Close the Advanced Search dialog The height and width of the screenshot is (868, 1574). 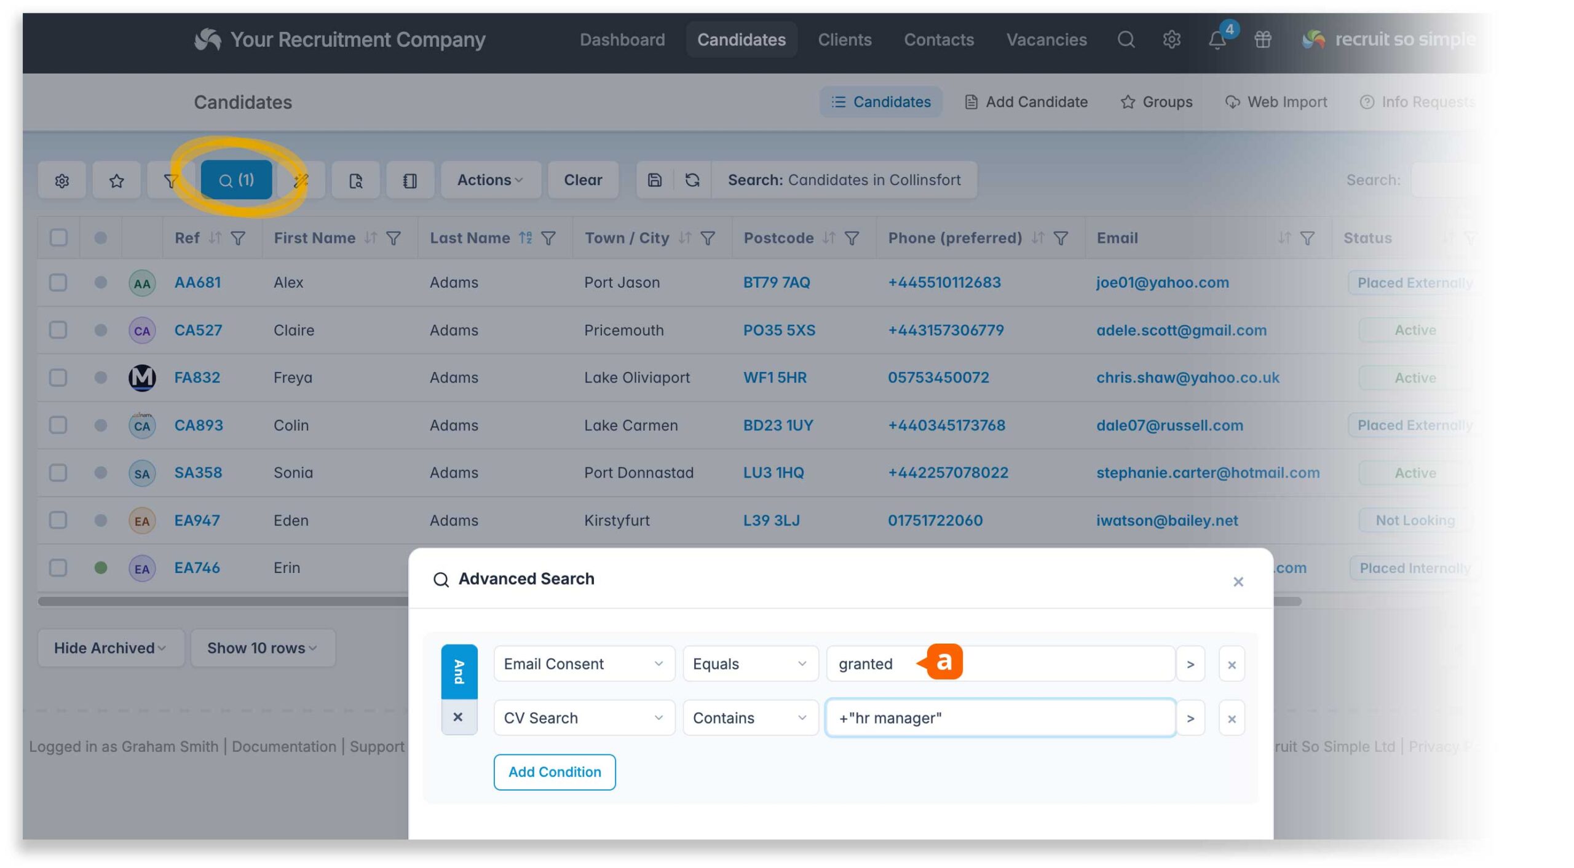pos(1238,582)
